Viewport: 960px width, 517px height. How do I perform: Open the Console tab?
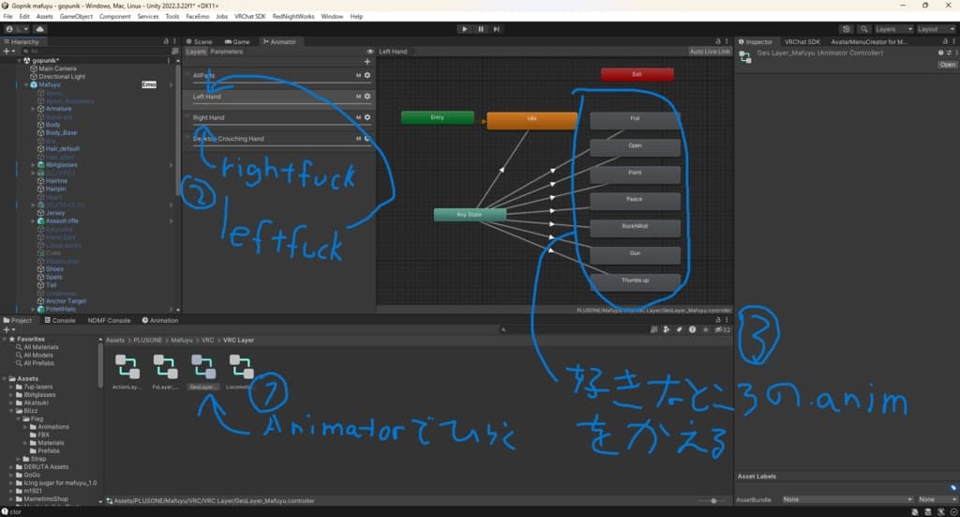(60, 320)
